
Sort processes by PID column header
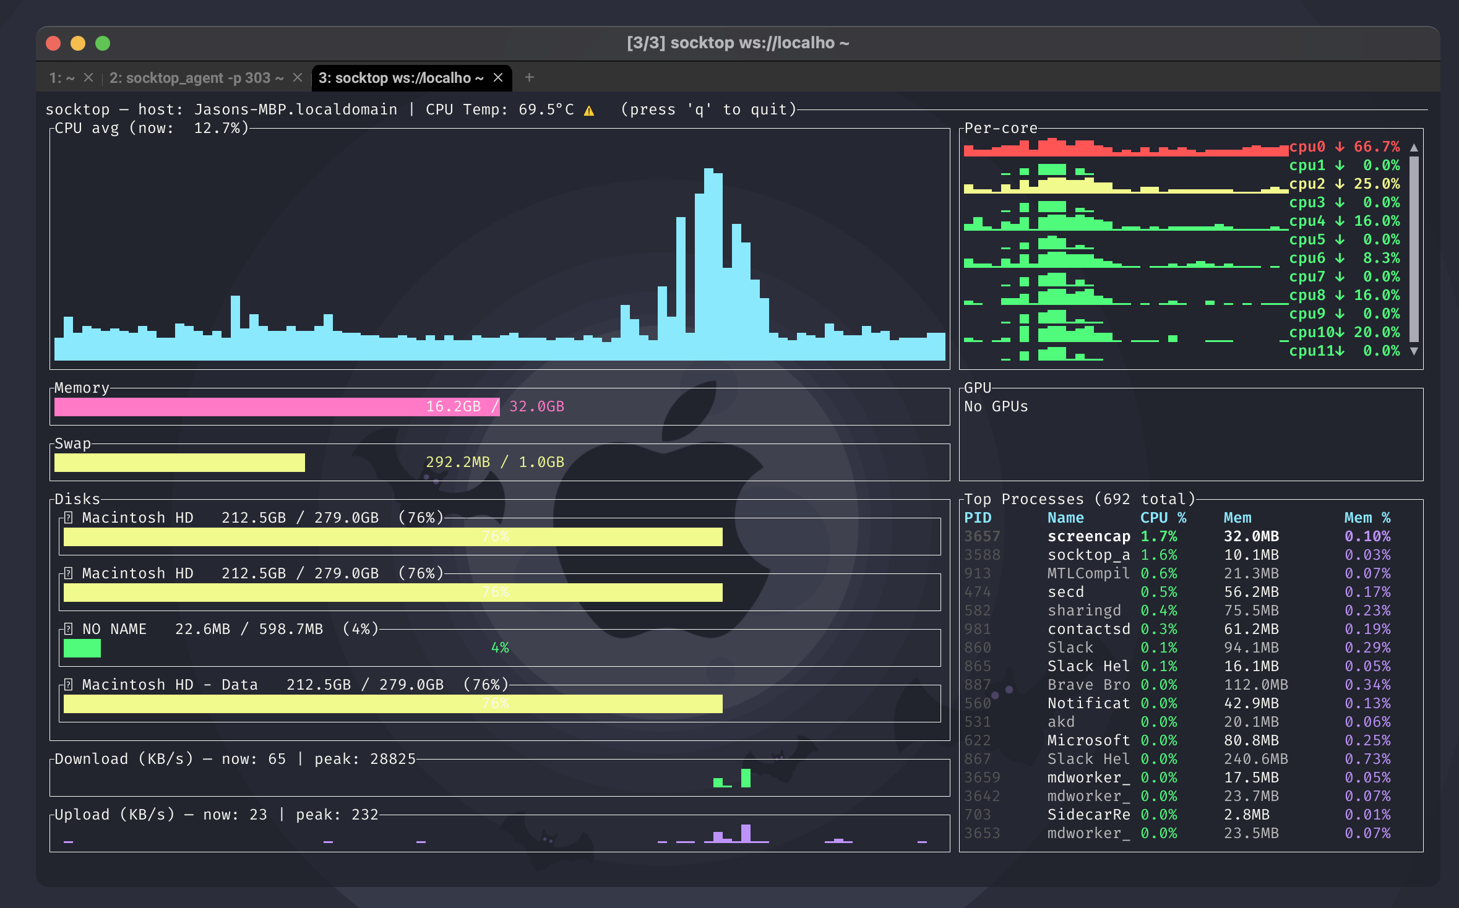tap(978, 518)
